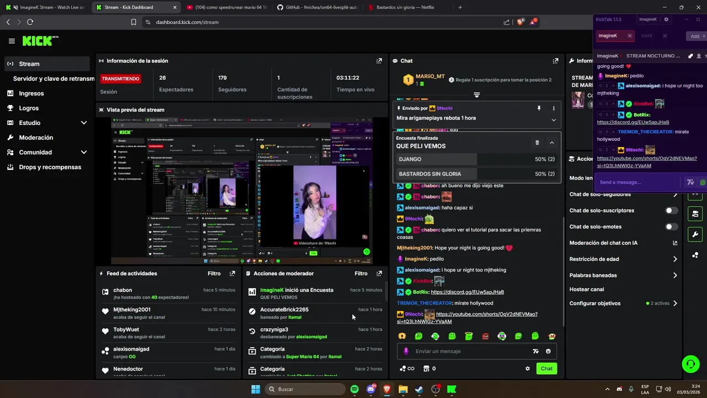Open the discord.gg link in dashboard chat
Image resolution: width=707 pixels, height=398 pixels.
467,292
